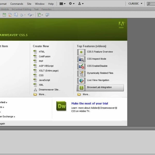Play the CSS Enable/Disable video icon
Image resolution: width=155 pixels, height=155 pixels.
81,66
